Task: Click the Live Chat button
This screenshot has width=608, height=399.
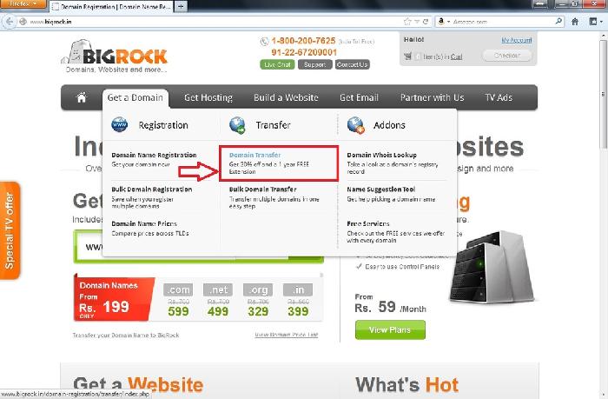Action: [x=277, y=64]
